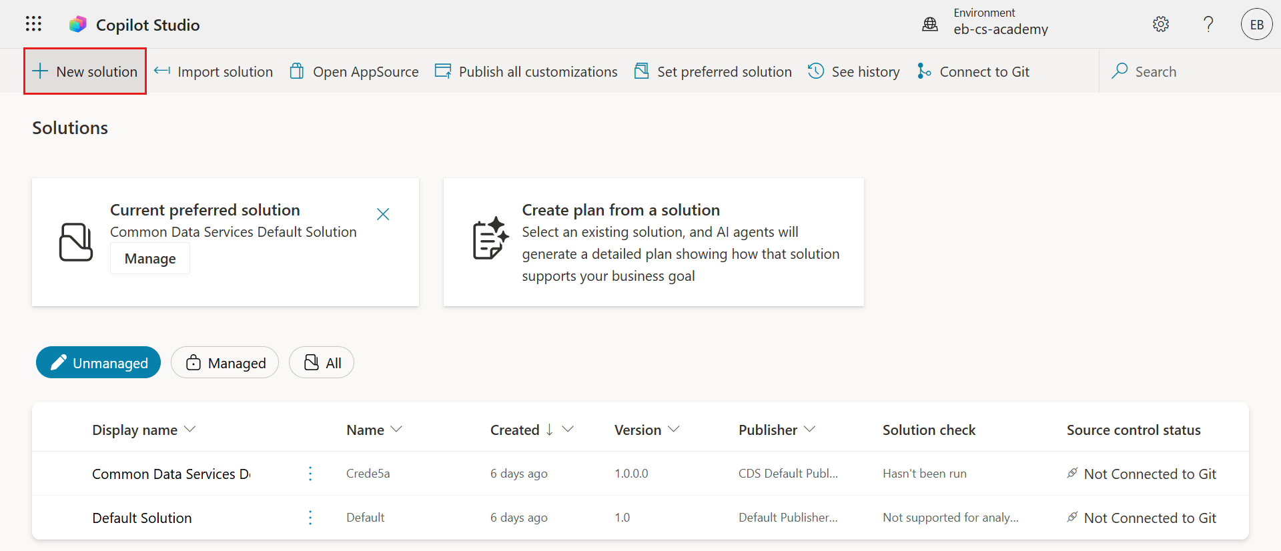Click Not supported for analy... status

coord(951,518)
